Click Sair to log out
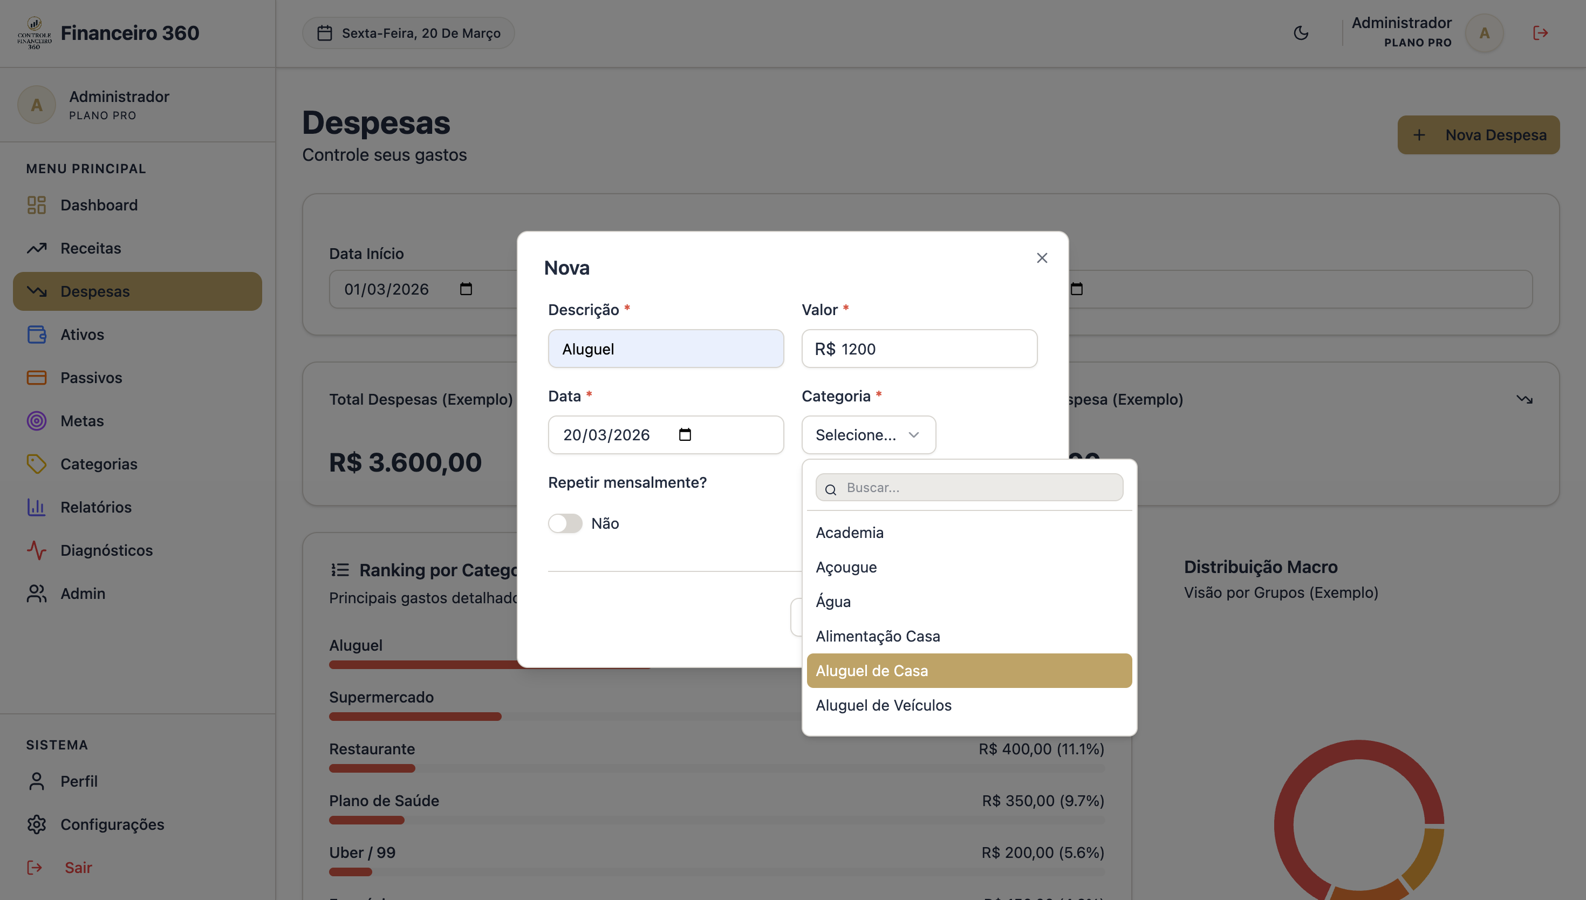This screenshot has width=1586, height=900. 78,867
